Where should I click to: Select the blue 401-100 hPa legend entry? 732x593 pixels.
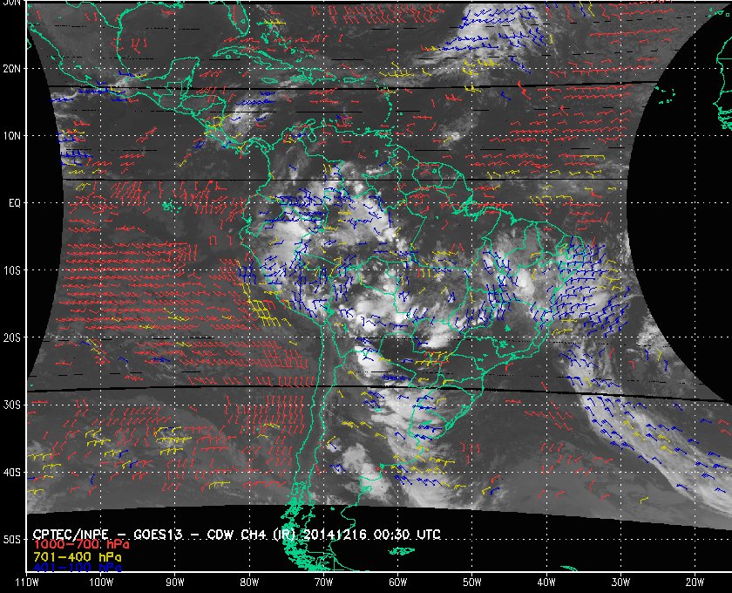point(77,568)
